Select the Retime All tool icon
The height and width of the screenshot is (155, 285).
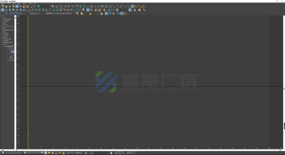24,10
